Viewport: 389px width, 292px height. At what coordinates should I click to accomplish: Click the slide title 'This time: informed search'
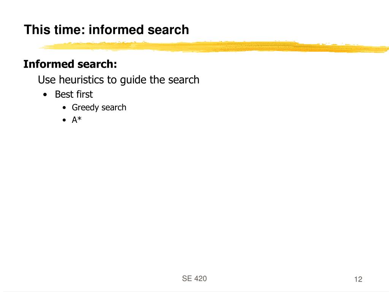pos(106,30)
